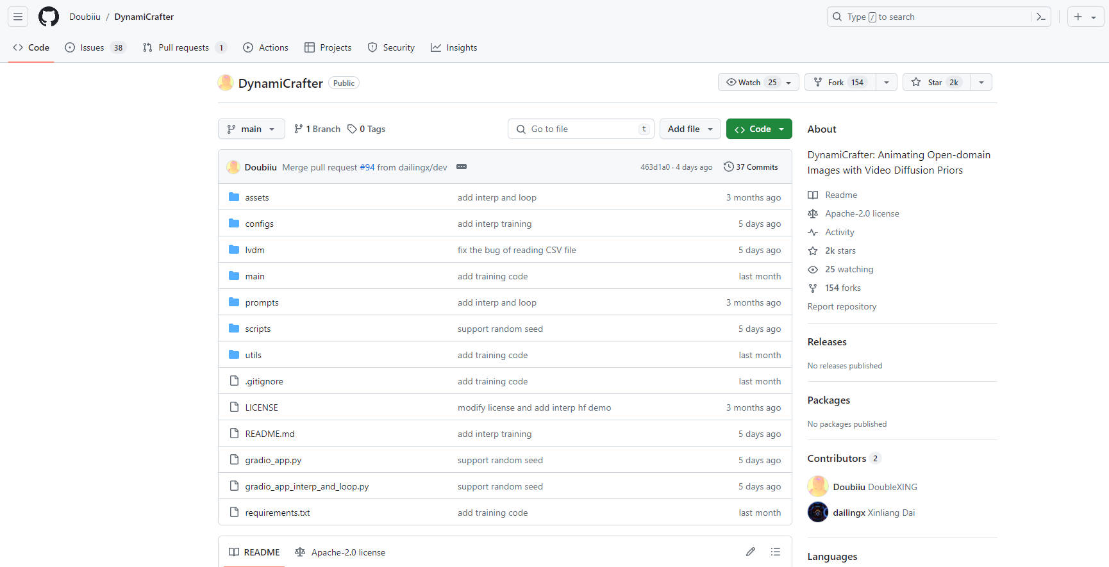Open the configs folder
This screenshot has width=1109, height=567.
pos(260,224)
